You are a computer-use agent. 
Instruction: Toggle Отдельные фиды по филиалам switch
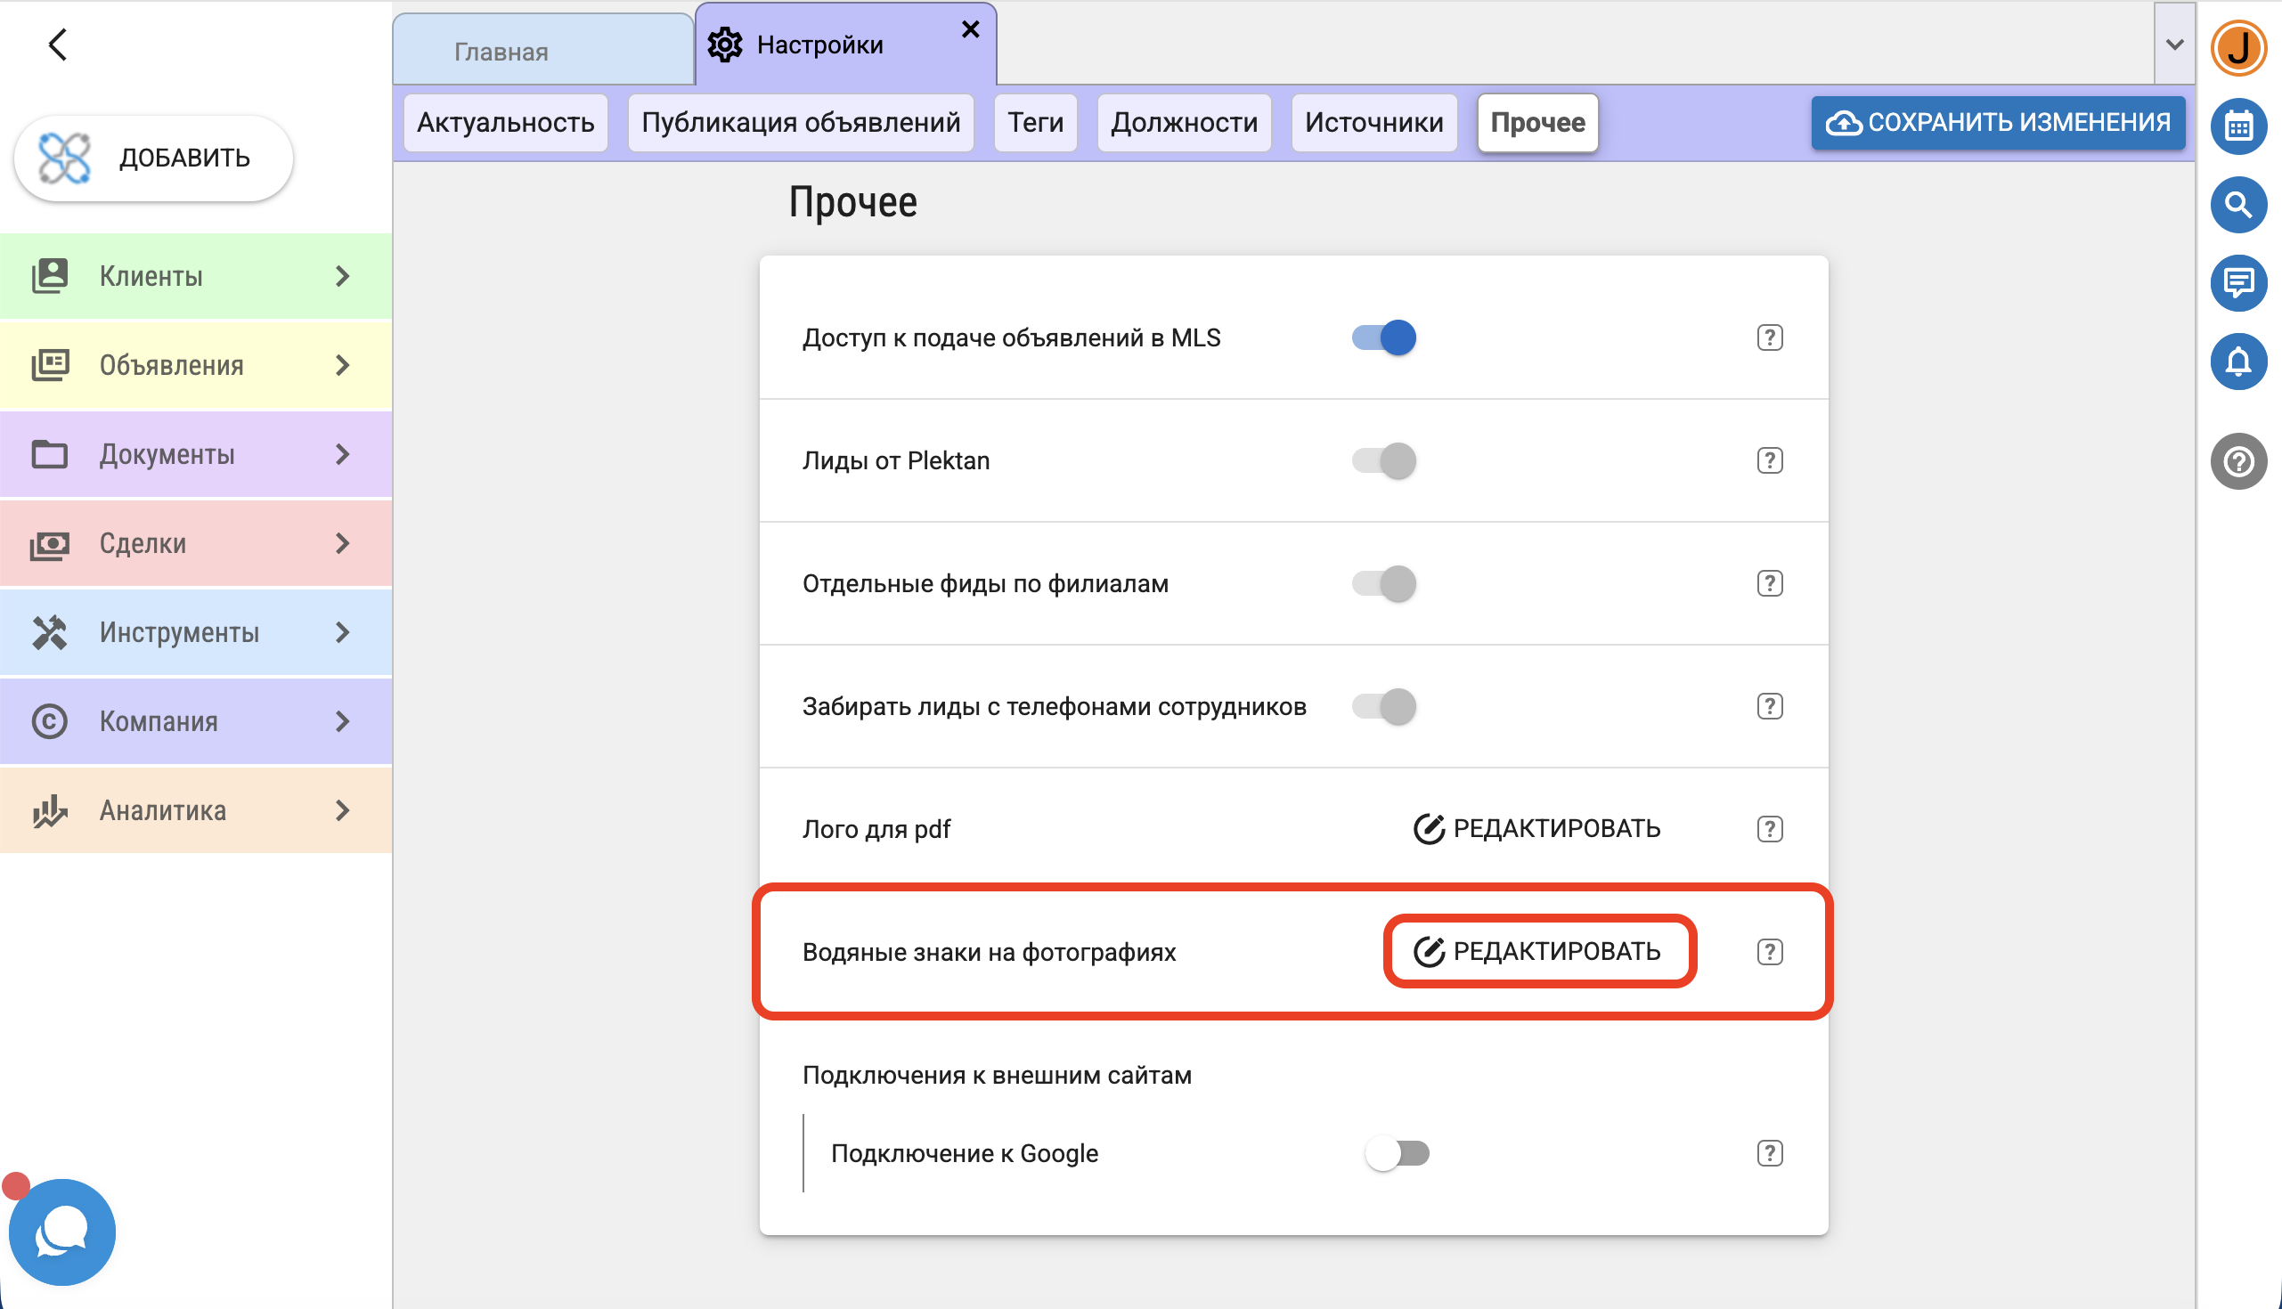click(1383, 583)
